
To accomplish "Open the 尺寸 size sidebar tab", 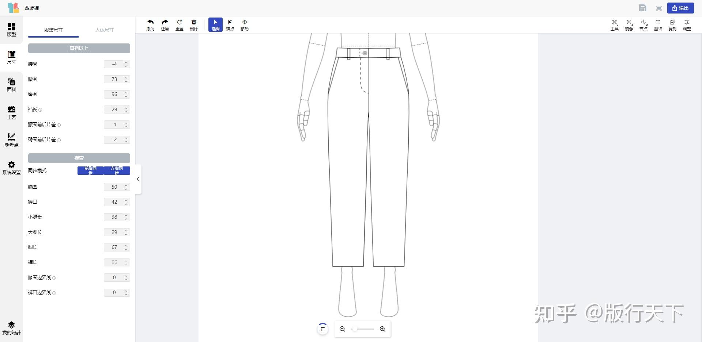I will tap(11, 57).
